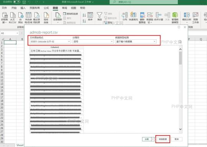Screen dimensions: 207x147
Task: Switch to the Review (审阅) tab
Action: click(64, 8)
